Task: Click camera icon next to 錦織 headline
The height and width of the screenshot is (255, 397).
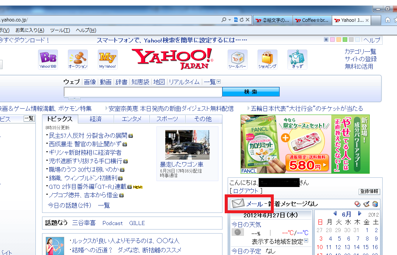Action: (x=120, y=178)
